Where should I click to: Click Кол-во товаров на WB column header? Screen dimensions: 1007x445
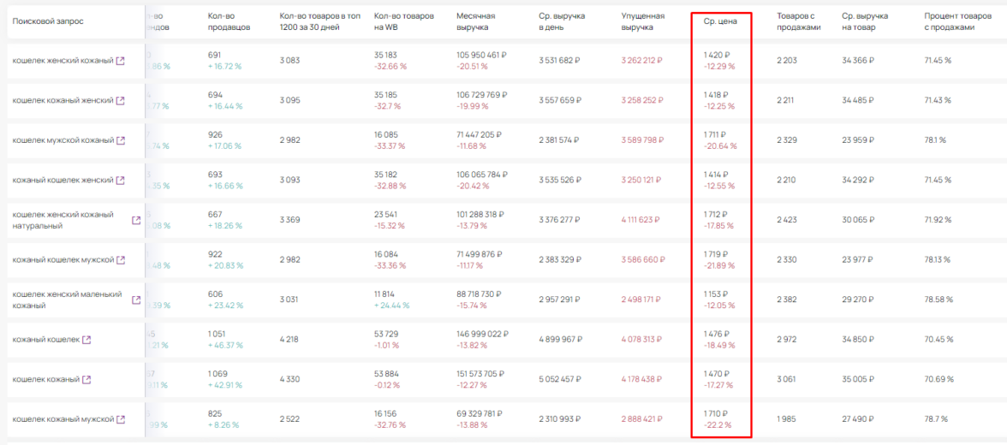[x=404, y=21]
